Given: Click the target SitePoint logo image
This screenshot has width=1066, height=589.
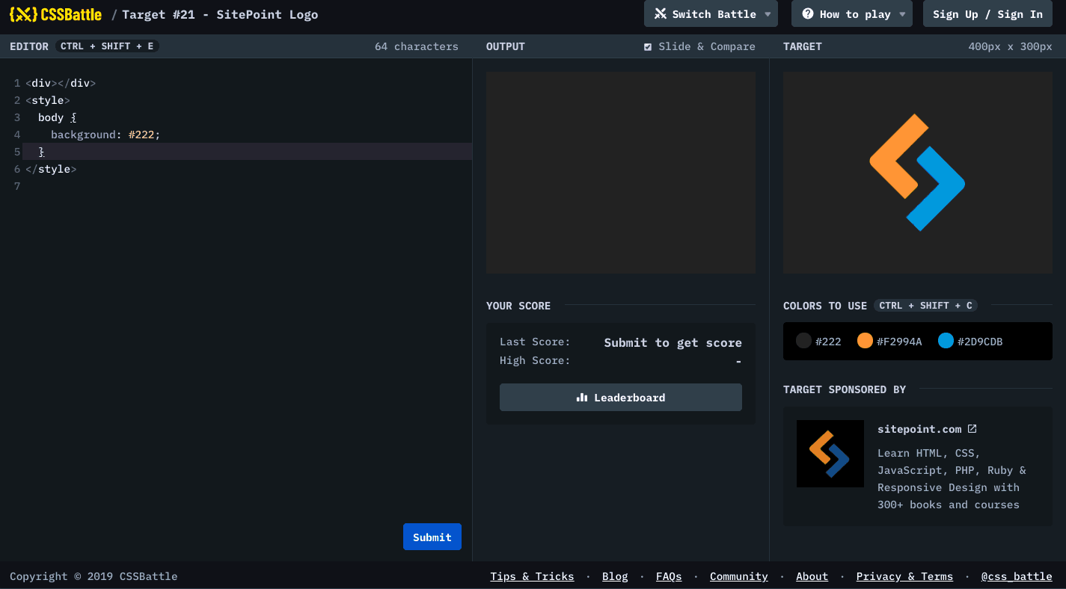Looking at the screenshot, I should point(918,173).
